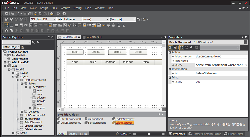Screen dimensions: 250x137
Task: Collapse the Misc. property group
Action: pos(170,78)
